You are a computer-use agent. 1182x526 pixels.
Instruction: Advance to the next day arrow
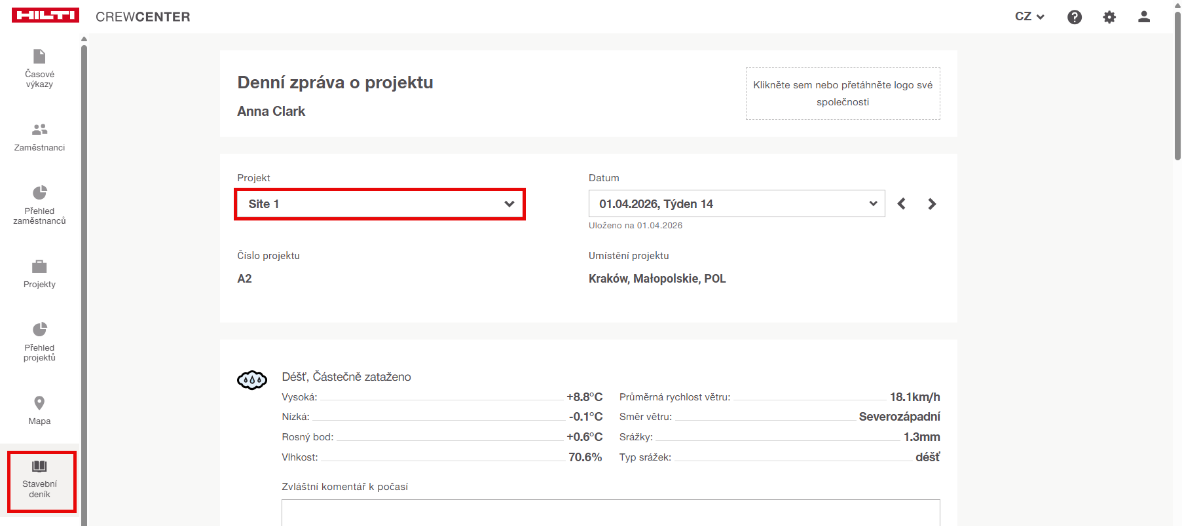click(x=932, y=204)
